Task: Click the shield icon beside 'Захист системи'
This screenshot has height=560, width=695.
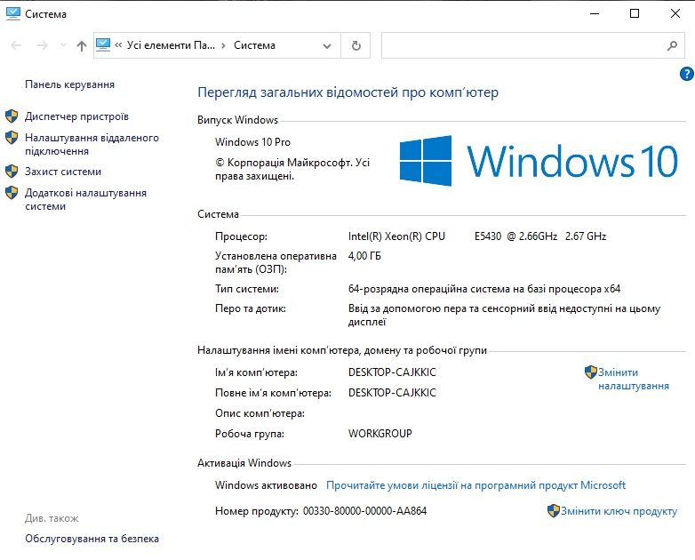Action: point(12,172)
